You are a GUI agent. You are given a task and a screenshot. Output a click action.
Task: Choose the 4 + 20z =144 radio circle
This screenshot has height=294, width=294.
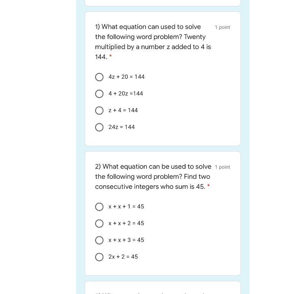click(x=99, y=94)
